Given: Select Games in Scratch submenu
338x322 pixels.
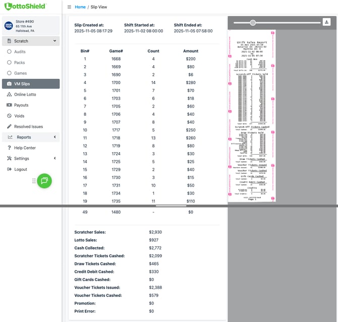Looking at the screenshot, I should point(20,73).
